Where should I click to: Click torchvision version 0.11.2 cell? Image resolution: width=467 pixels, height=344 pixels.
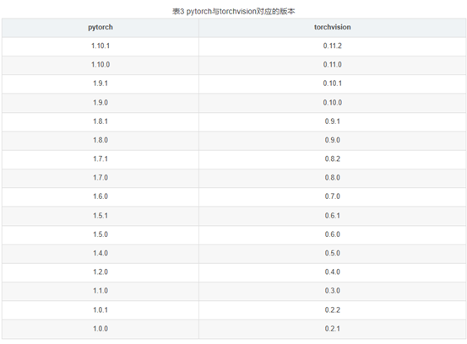click(332, 46)
